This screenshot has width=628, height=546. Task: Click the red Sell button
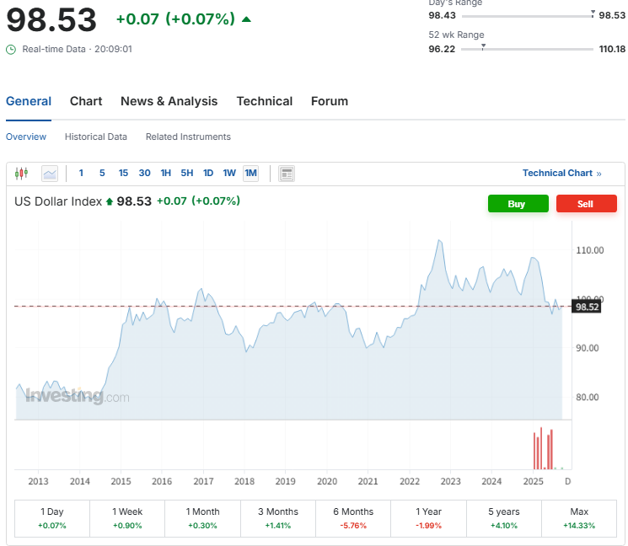586,204
